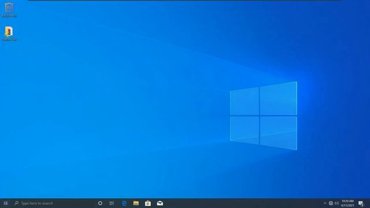
Task: Open the clock and calendar flyout
Action: [x=347, y=203]
